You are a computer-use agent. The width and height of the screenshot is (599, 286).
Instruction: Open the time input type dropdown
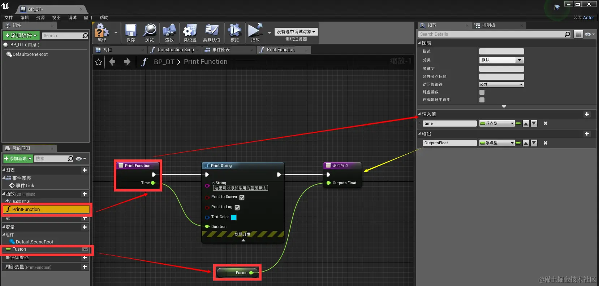tap(497, 123)
